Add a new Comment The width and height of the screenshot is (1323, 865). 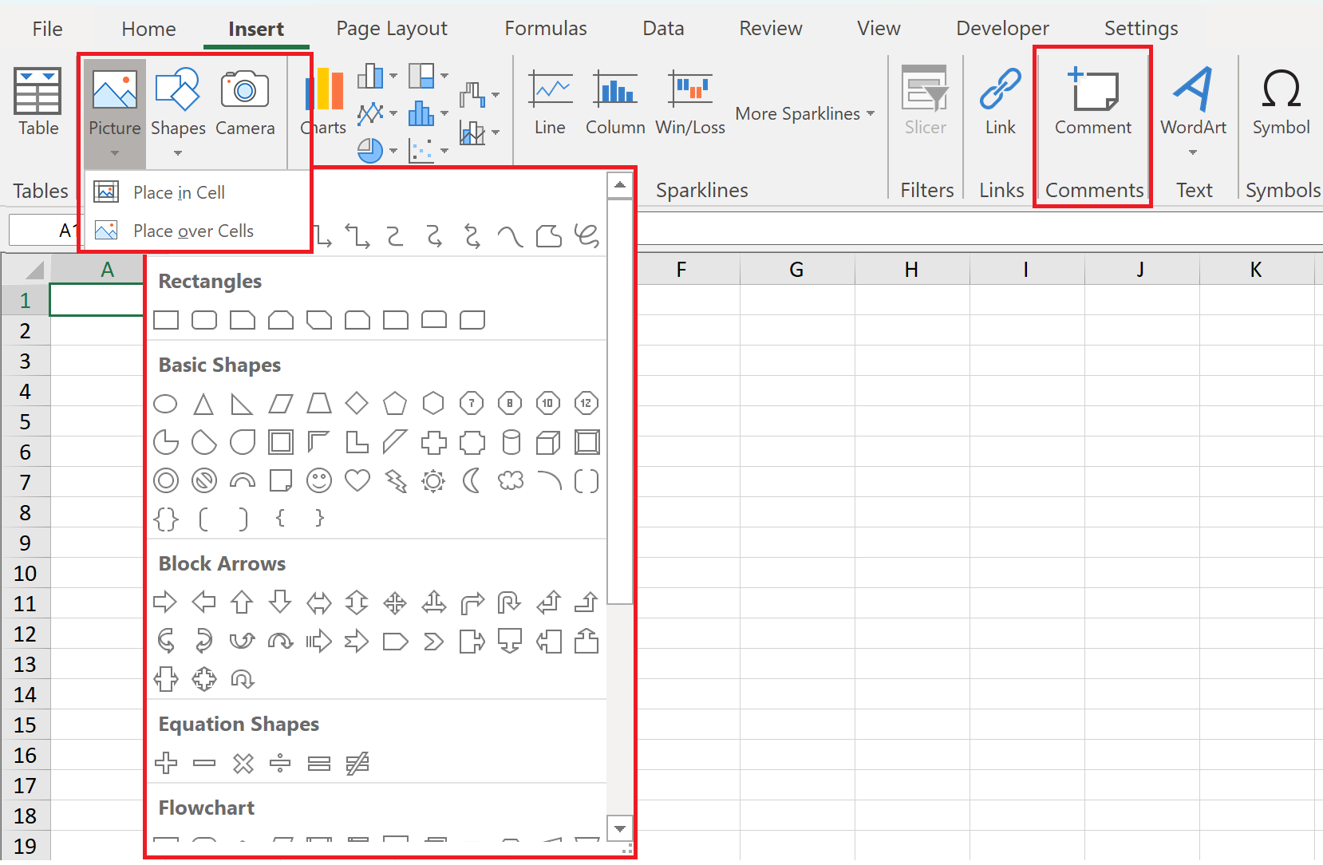pyautogui.click(x=1093, y=102)
